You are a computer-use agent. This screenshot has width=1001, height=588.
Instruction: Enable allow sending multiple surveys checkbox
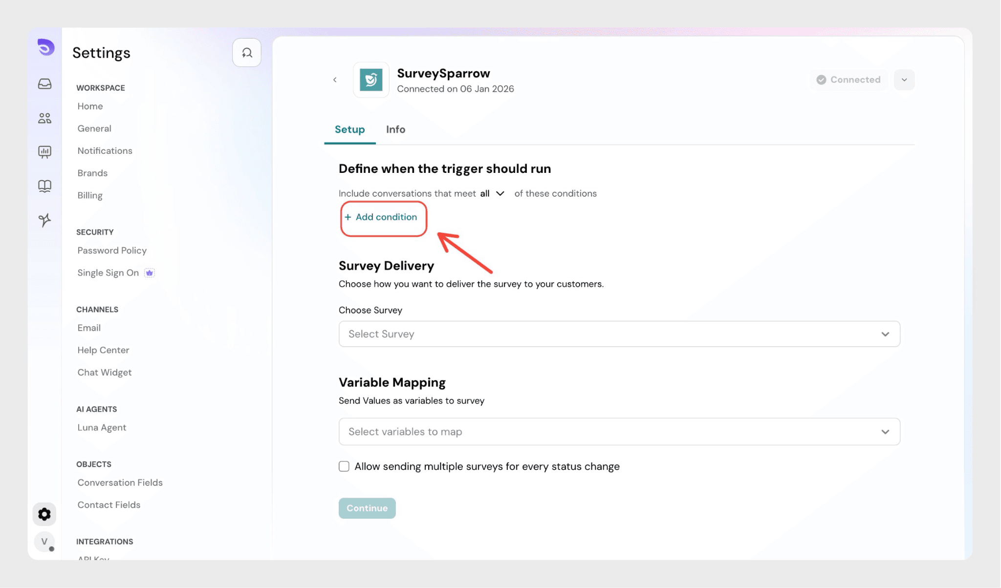point(344,466)
